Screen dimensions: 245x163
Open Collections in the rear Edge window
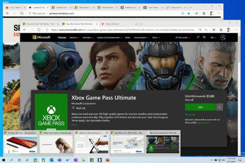click(x=204, y=13)
